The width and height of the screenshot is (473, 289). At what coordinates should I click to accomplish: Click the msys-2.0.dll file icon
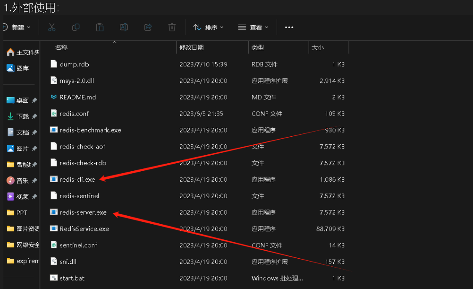[x=54, y=80]
